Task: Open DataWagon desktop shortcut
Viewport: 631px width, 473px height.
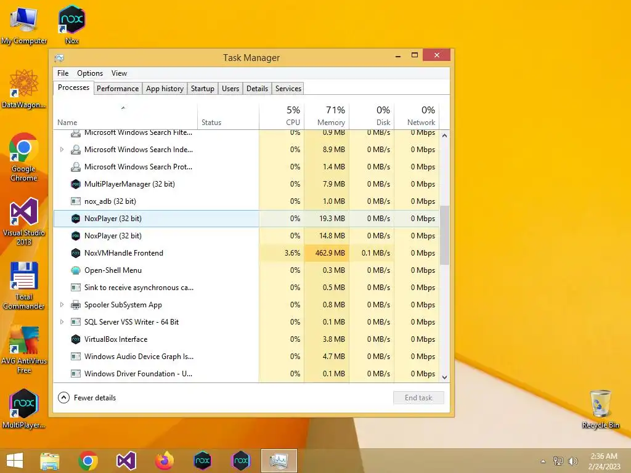Action: pyautogui.click(x=24, y=89)
